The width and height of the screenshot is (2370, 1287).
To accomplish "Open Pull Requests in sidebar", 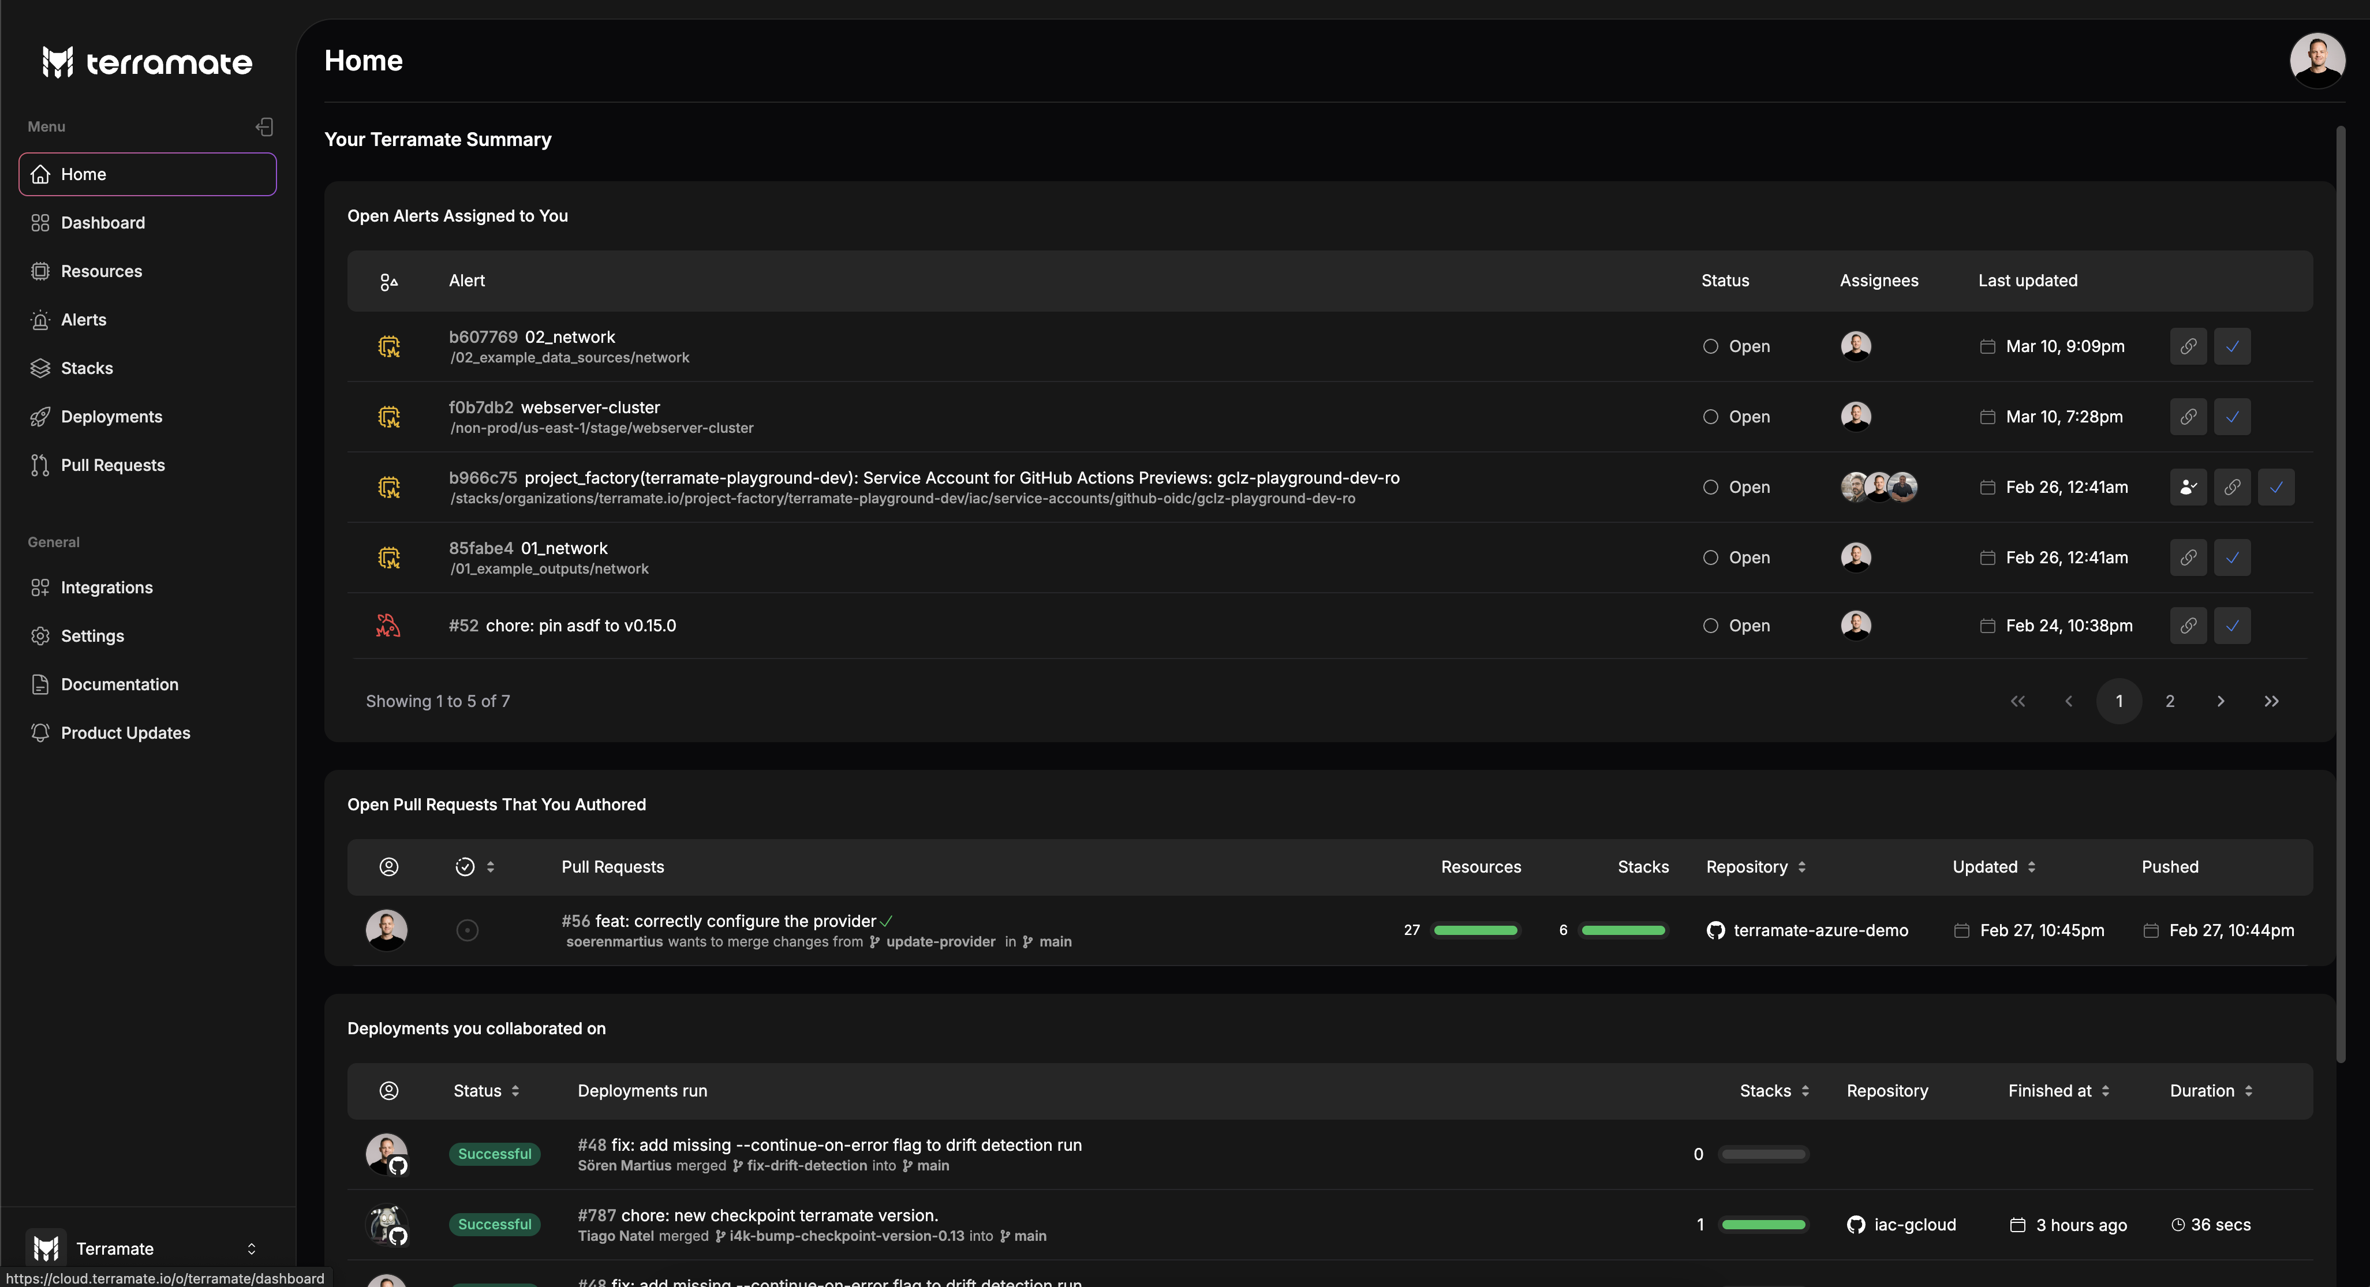I will pyautogui.click(x=147, y=466).
